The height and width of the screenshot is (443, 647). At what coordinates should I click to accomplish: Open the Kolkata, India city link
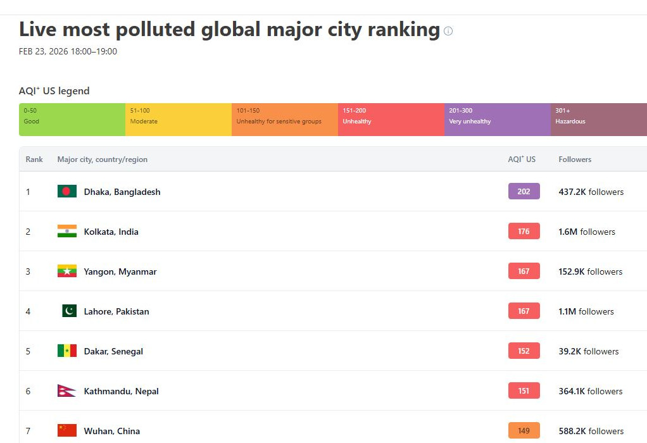point(111,232)
